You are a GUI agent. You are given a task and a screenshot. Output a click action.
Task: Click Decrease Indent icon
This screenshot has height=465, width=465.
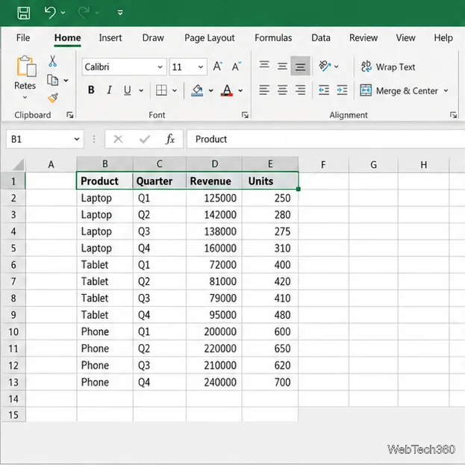324,90
